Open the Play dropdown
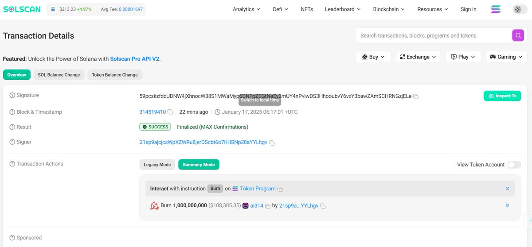 pos(463,57)
